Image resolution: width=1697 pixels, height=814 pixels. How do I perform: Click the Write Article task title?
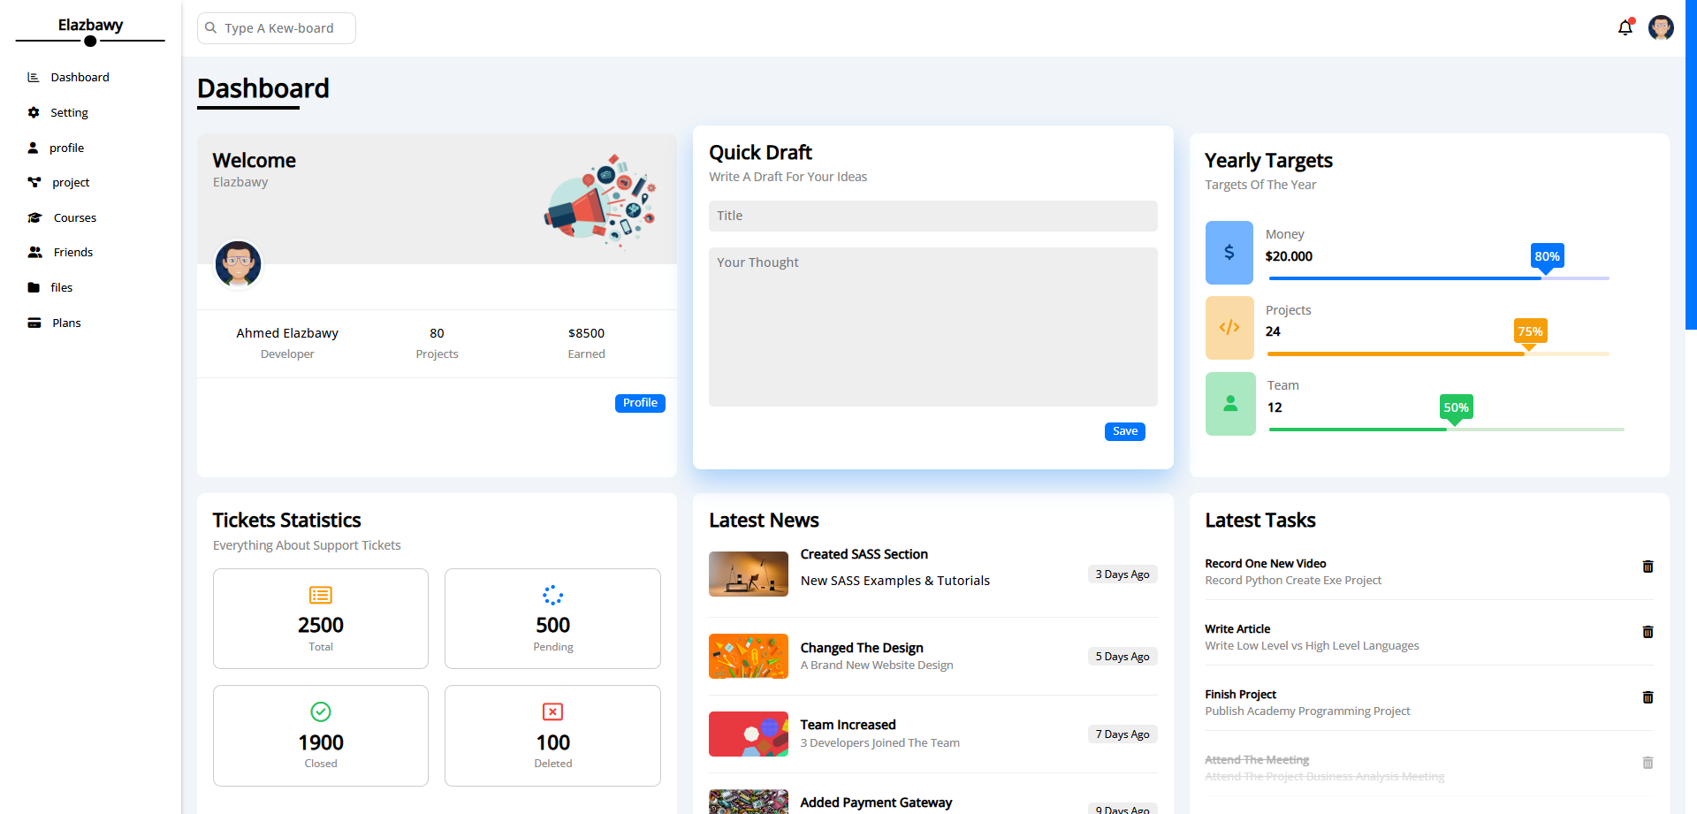1237,629
